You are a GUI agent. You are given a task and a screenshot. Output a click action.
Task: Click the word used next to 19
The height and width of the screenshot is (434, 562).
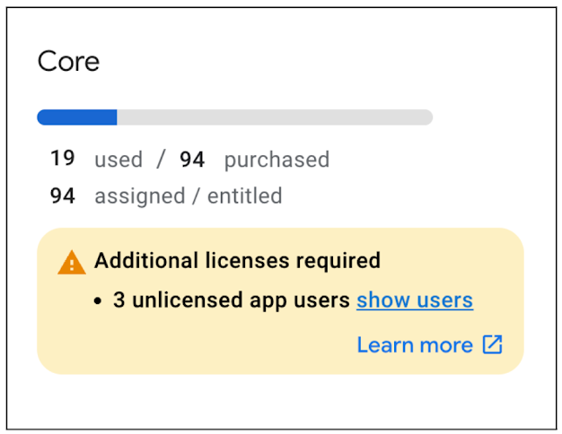(119, 160)
